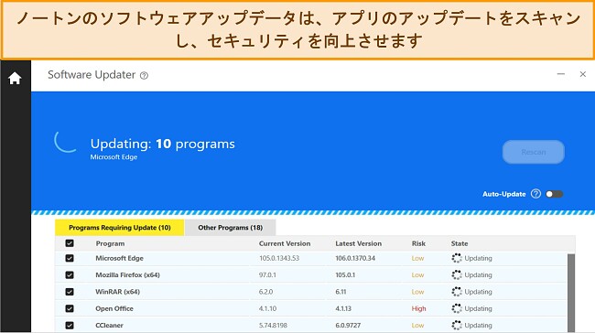Click the Microsoft Edge status under heading
595x333 pixels.
coord(114,157)
